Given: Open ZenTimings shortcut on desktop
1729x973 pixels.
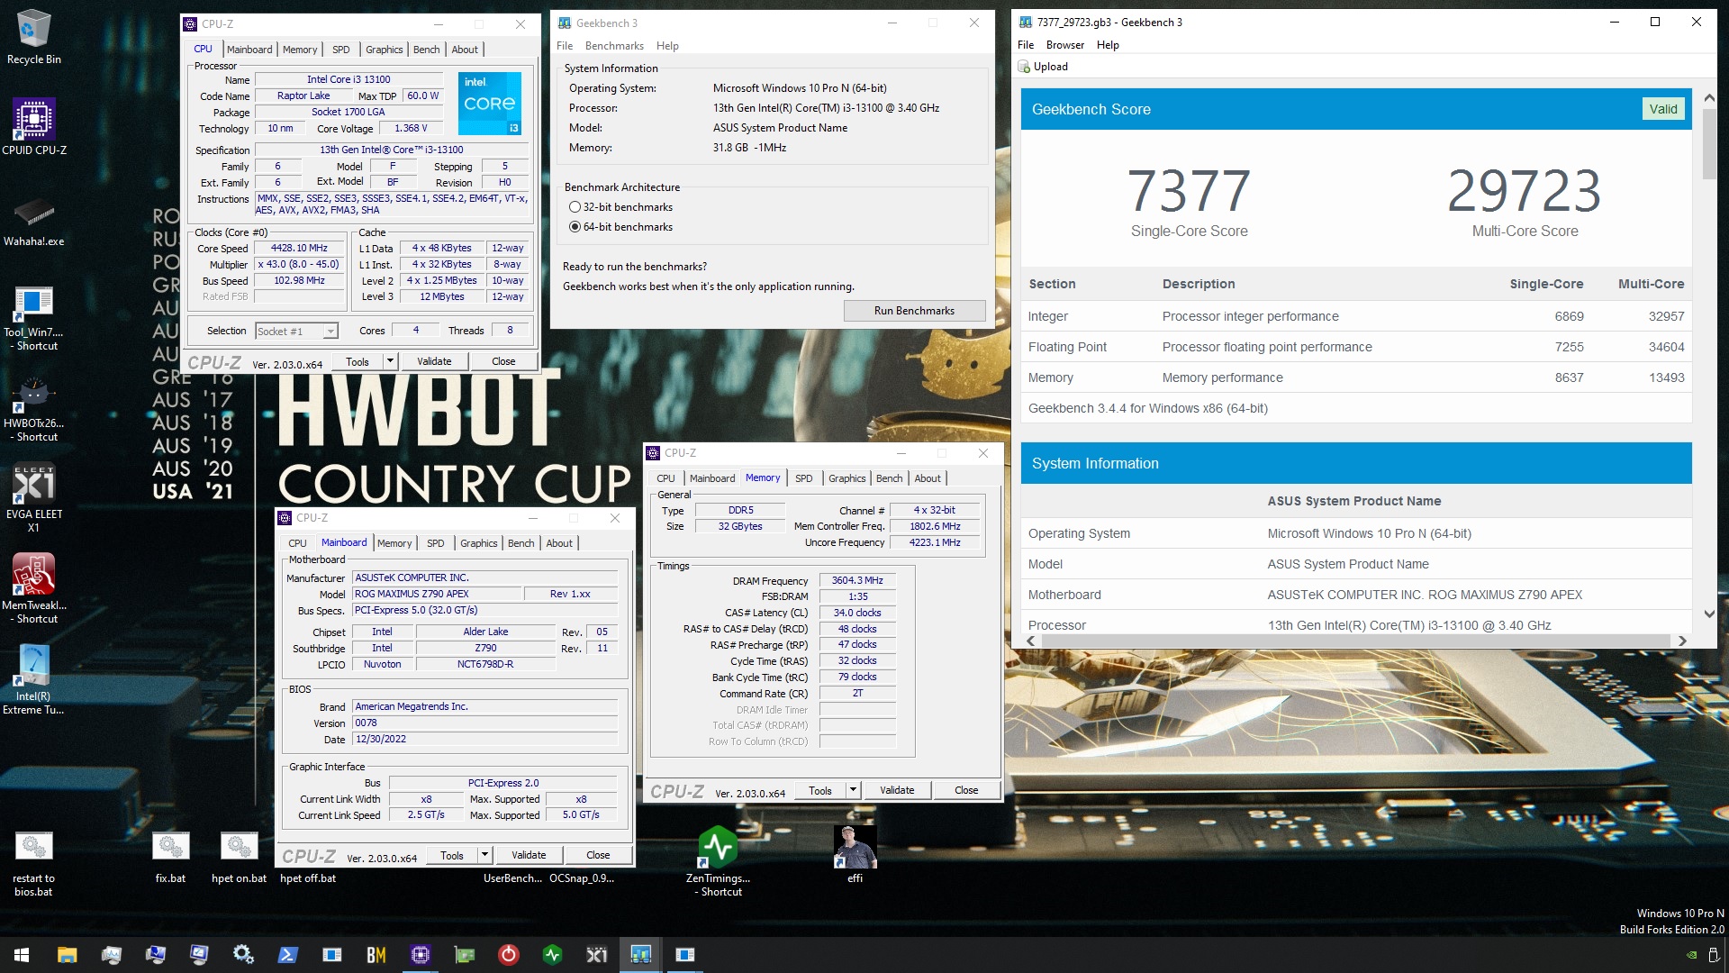Looking at the screenshot, I should (x=718, y=861).
